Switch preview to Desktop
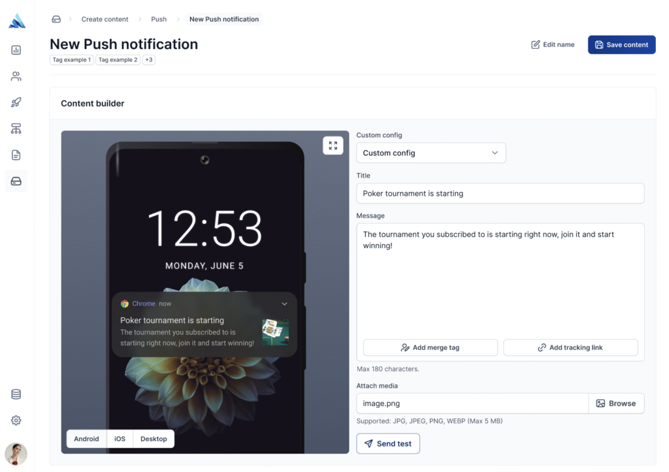The image size is (669, 472). (x=154, y=439)
